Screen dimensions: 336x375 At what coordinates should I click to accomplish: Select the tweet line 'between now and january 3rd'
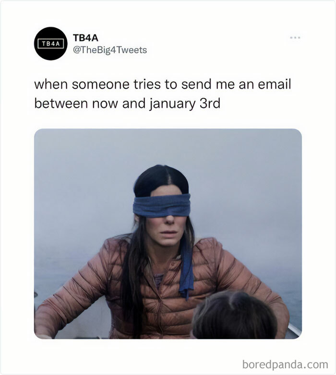click(x=127, y=104)
